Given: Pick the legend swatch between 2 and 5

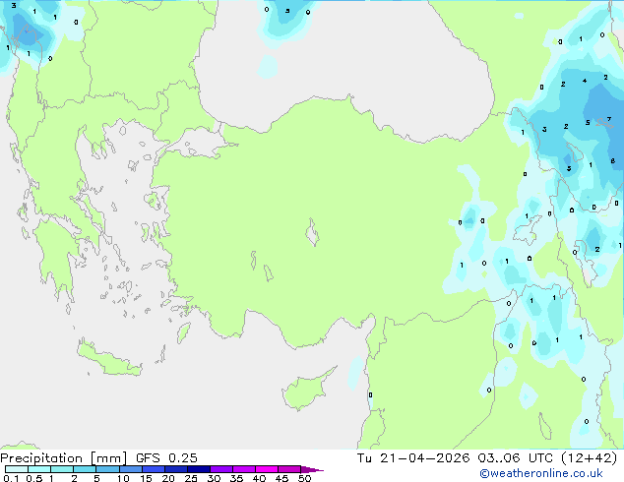Looking at the screenshot, I should click(x=85, y=469).
